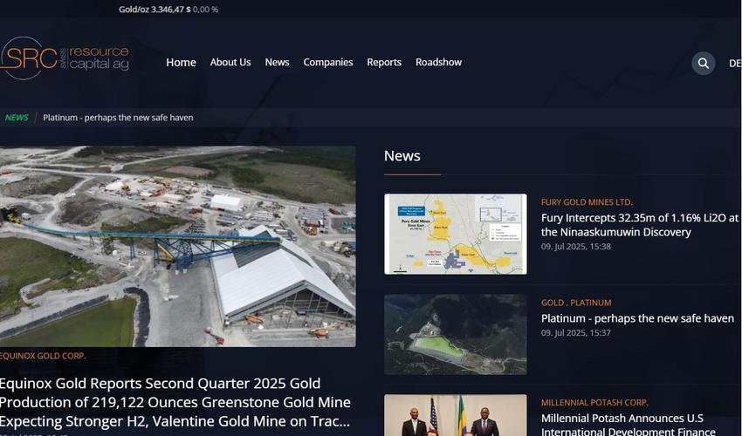Open the search magnifier icon

point(704,63)
